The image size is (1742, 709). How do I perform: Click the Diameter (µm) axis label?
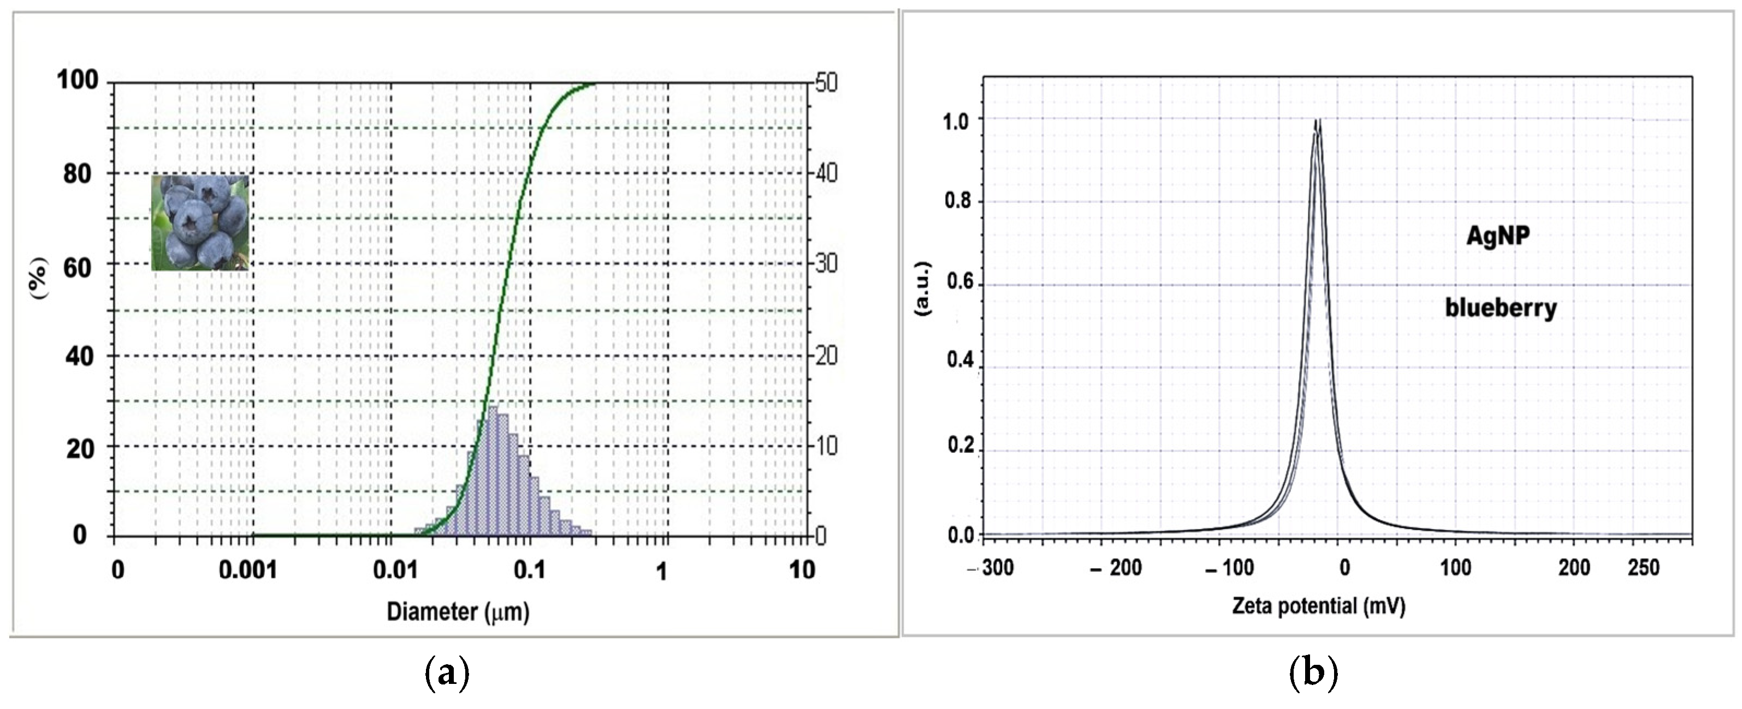click(x=458, y=612)
